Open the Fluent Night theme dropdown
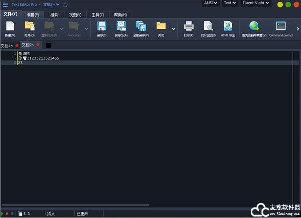This screenshot has width=301, height=218. (256, 3)
